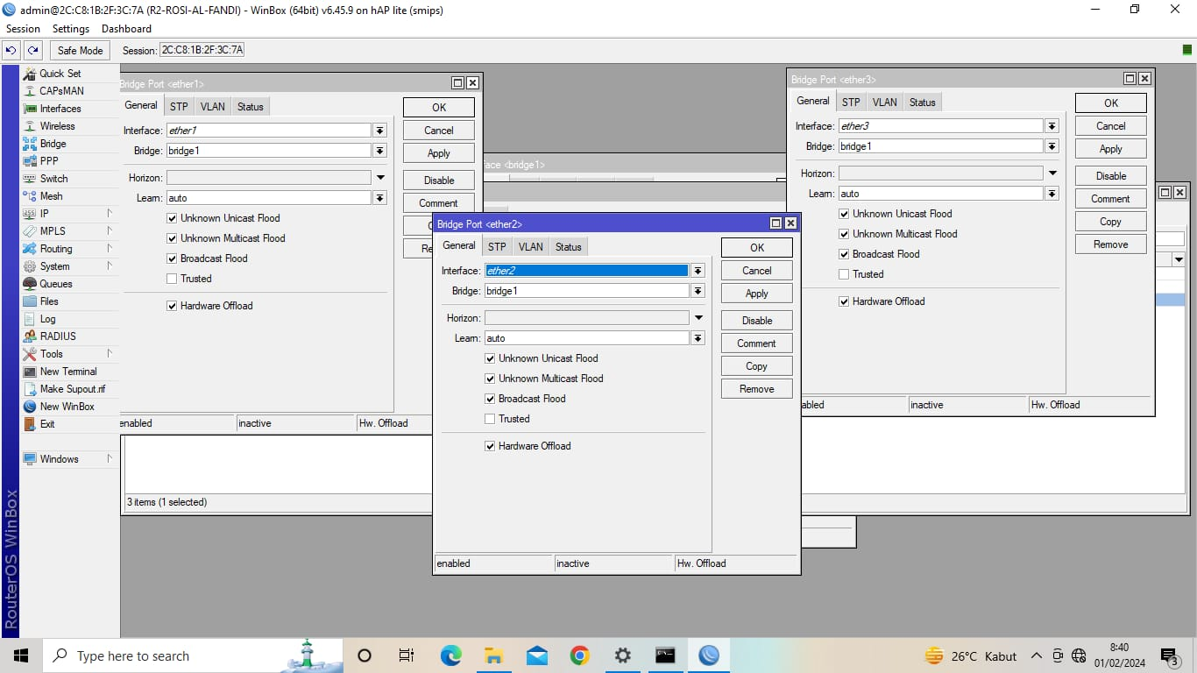This screenshot has width=1197, height=673.
Task: Open Bridge dropdown in ether2 window
Action: [x=698, y=291]
